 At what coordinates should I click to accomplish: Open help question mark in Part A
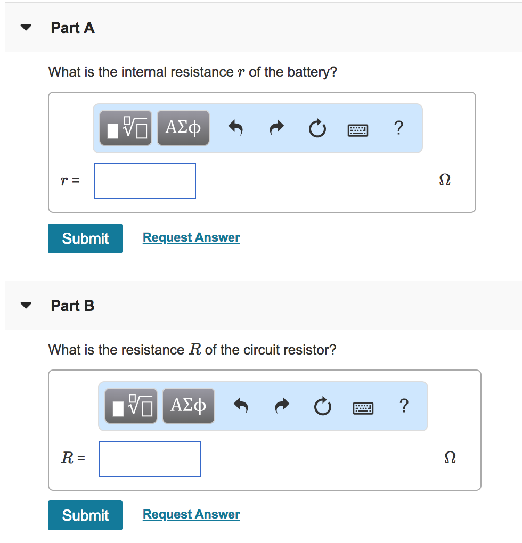click(x=398, y=127)
